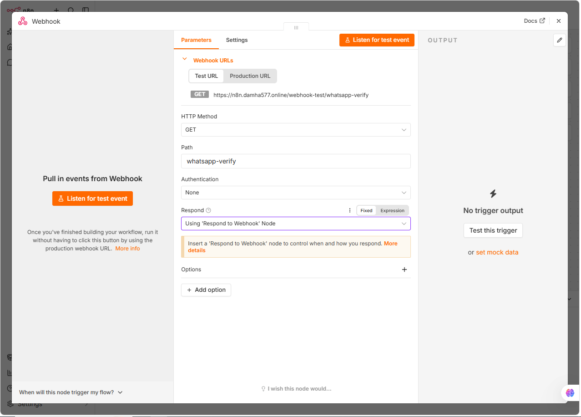Click the Options plus icon
The width and height of the screenshot is (581, 417).
(404, 270)
